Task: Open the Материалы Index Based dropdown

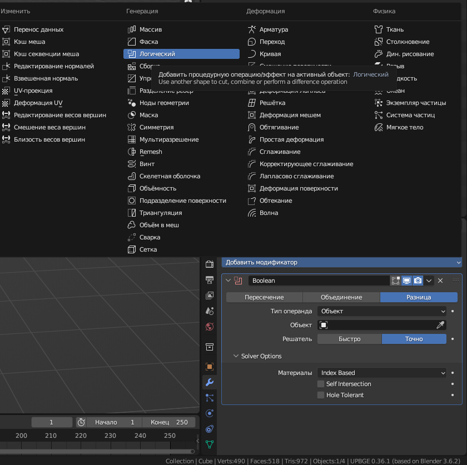Action: (x=382, y=373)
